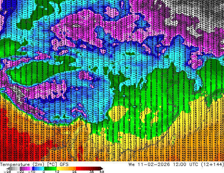Click the dark maroon right arrow end of colorbar
Viewport: 224px width, 173px height.
[x=101, y=168]
